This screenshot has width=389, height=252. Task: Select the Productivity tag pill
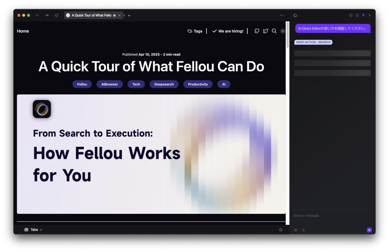(198, 84)
